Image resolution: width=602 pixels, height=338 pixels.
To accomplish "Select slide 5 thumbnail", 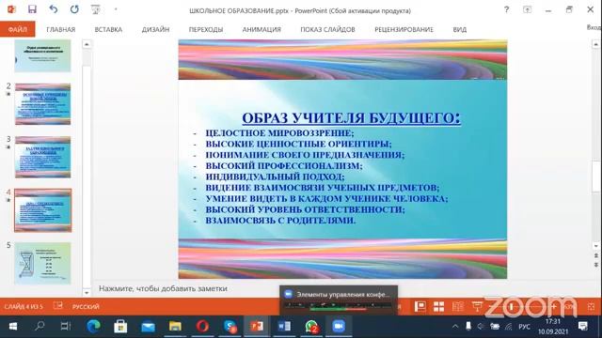I will [42, 263].
